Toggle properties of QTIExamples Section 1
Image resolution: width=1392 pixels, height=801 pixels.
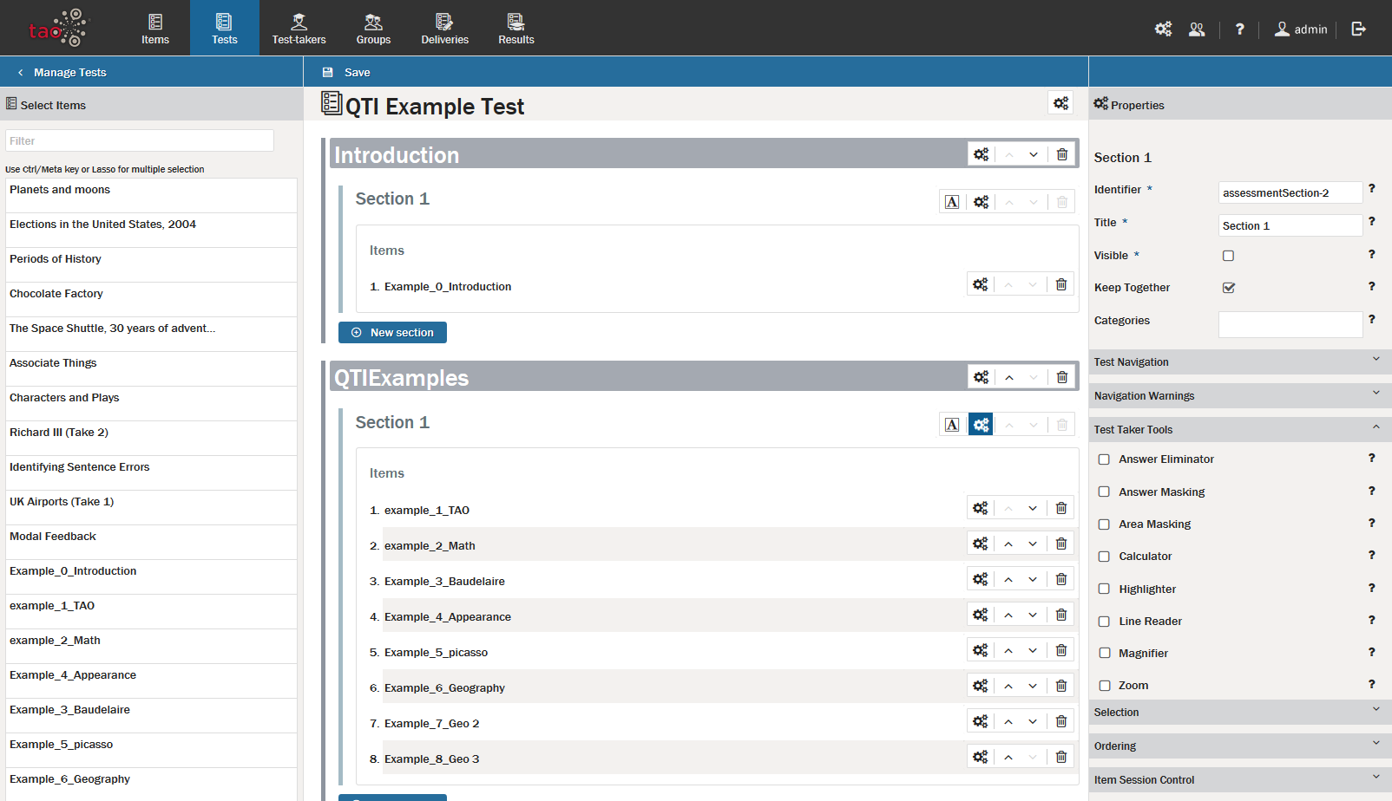click(x=981, y=425)
